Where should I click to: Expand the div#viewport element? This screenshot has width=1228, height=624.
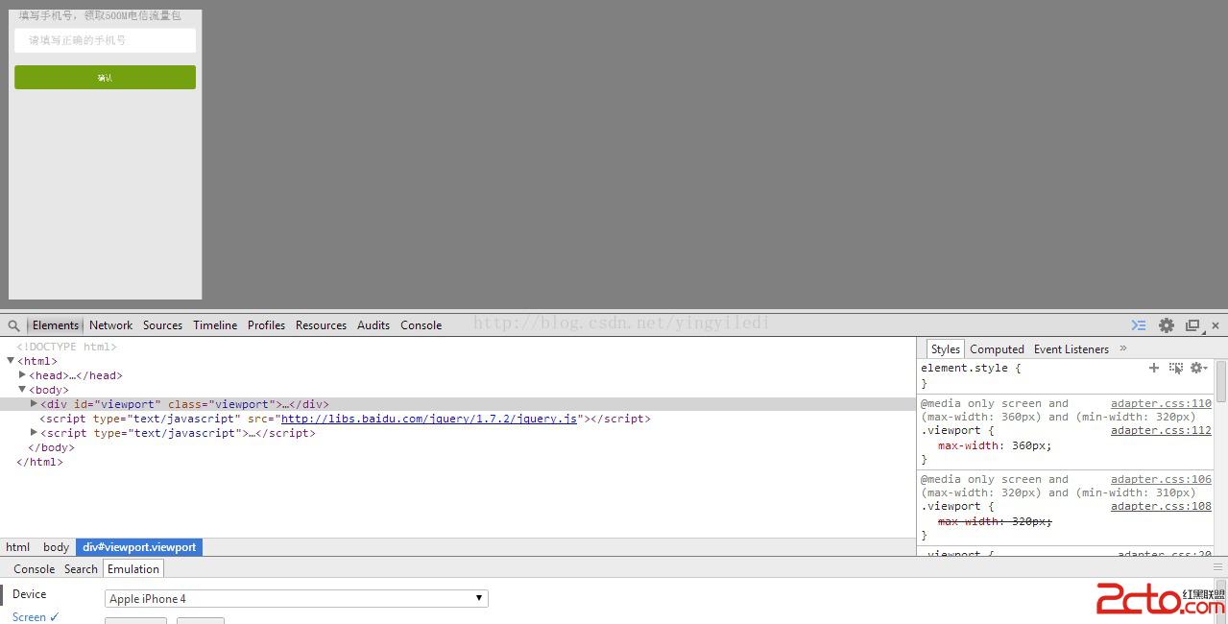click(34, 404)
